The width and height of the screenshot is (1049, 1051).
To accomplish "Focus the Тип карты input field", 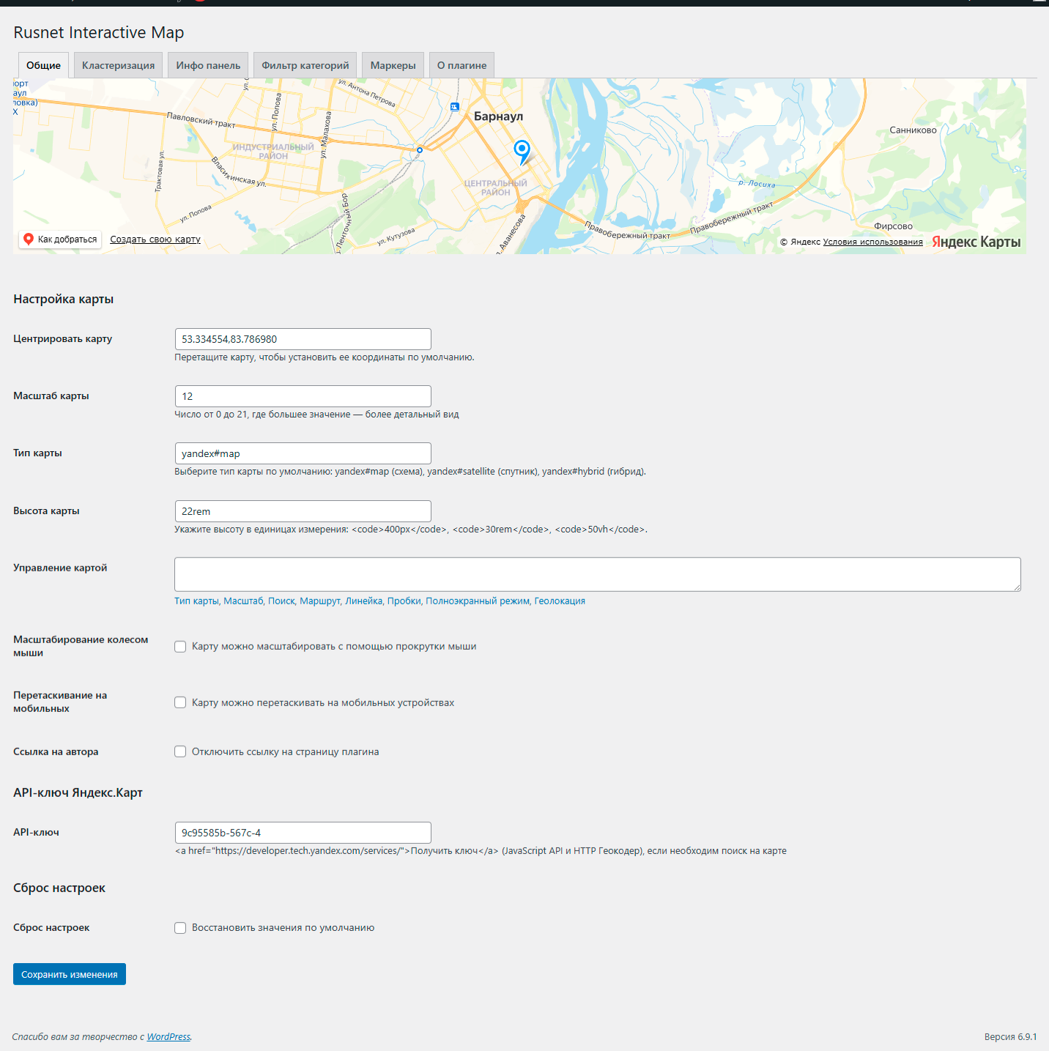I will click(303, 453).
